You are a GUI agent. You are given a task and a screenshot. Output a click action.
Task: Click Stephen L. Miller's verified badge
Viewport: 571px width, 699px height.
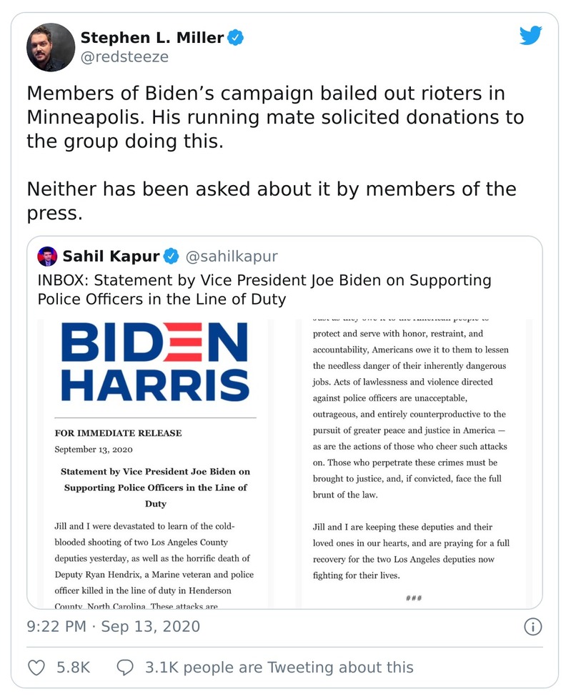coord(237,37)
